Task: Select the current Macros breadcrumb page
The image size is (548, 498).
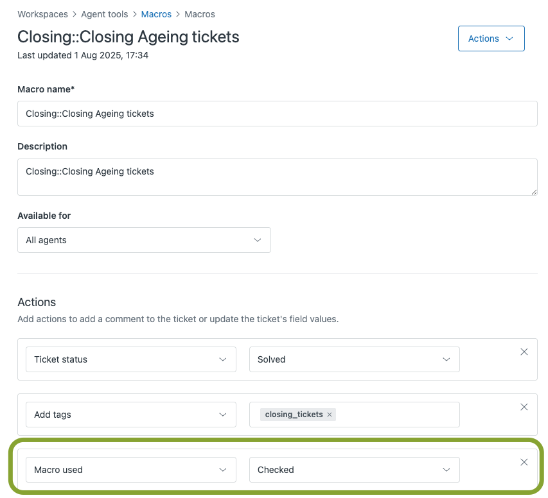Action: point(200,14)
